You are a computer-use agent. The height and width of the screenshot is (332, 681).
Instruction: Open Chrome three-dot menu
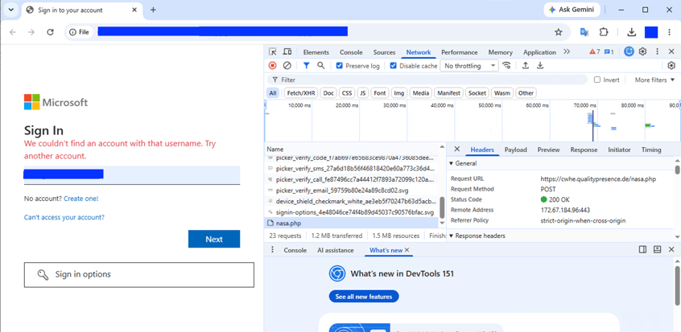point(669,32)
